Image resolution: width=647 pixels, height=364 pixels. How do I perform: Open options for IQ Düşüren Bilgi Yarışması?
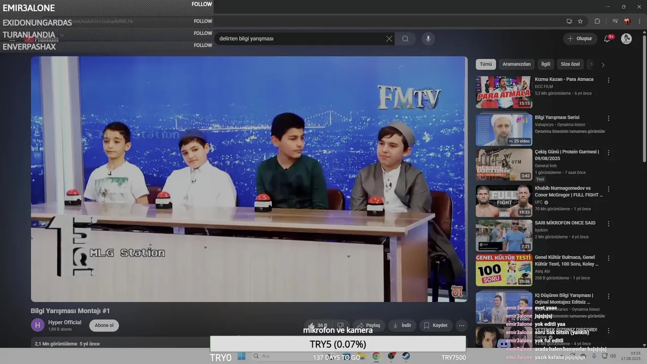(609, 296)
